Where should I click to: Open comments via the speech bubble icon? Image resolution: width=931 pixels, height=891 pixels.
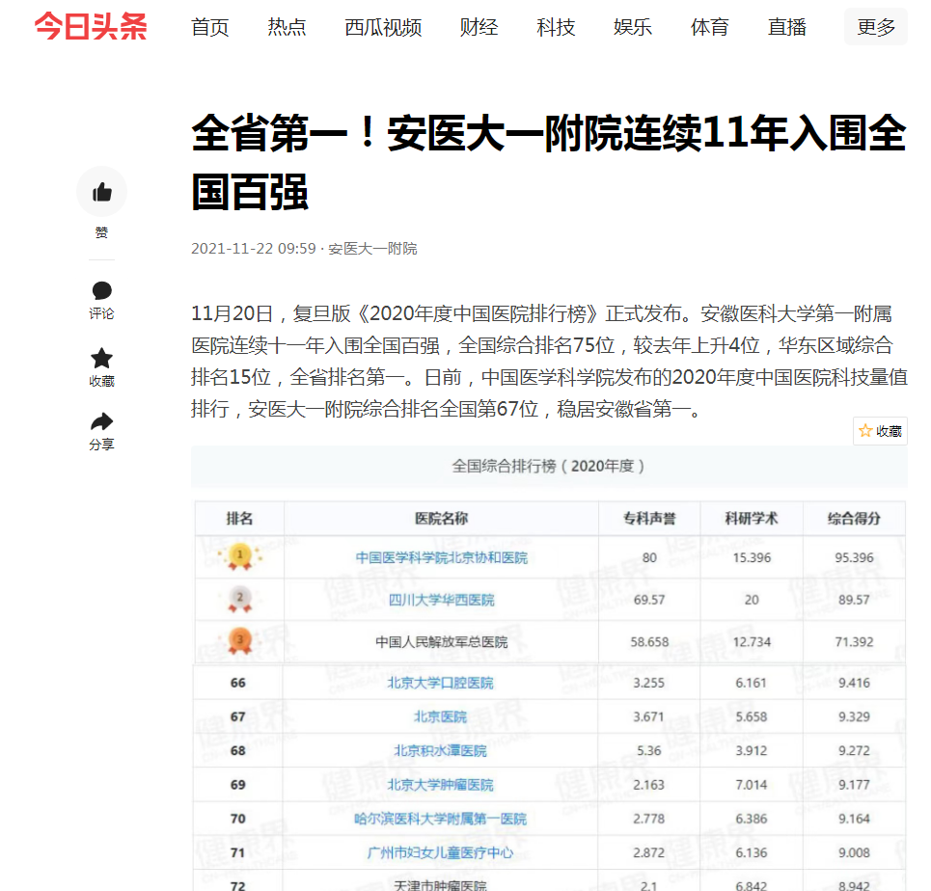101,290
